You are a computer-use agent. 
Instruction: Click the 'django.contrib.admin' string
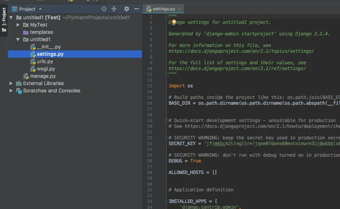pos(209,207)
